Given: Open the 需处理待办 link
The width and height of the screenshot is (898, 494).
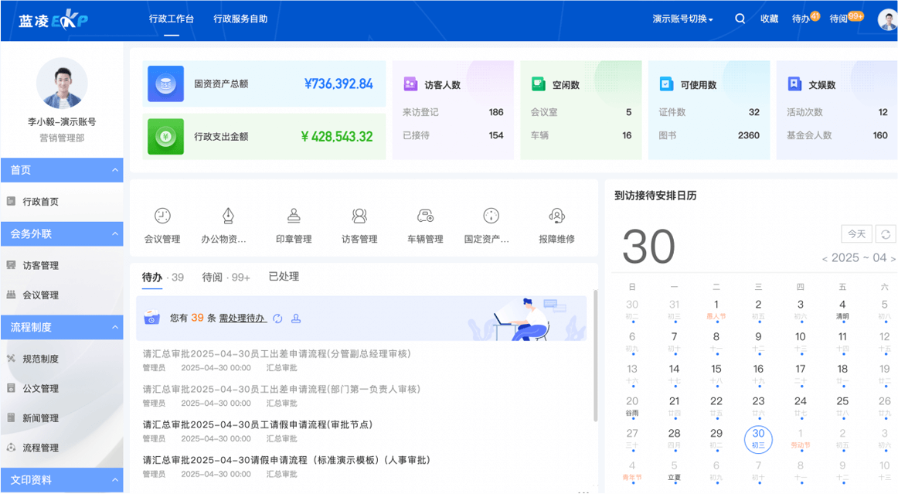Looking at the screenshot, I should pos(242,319).
